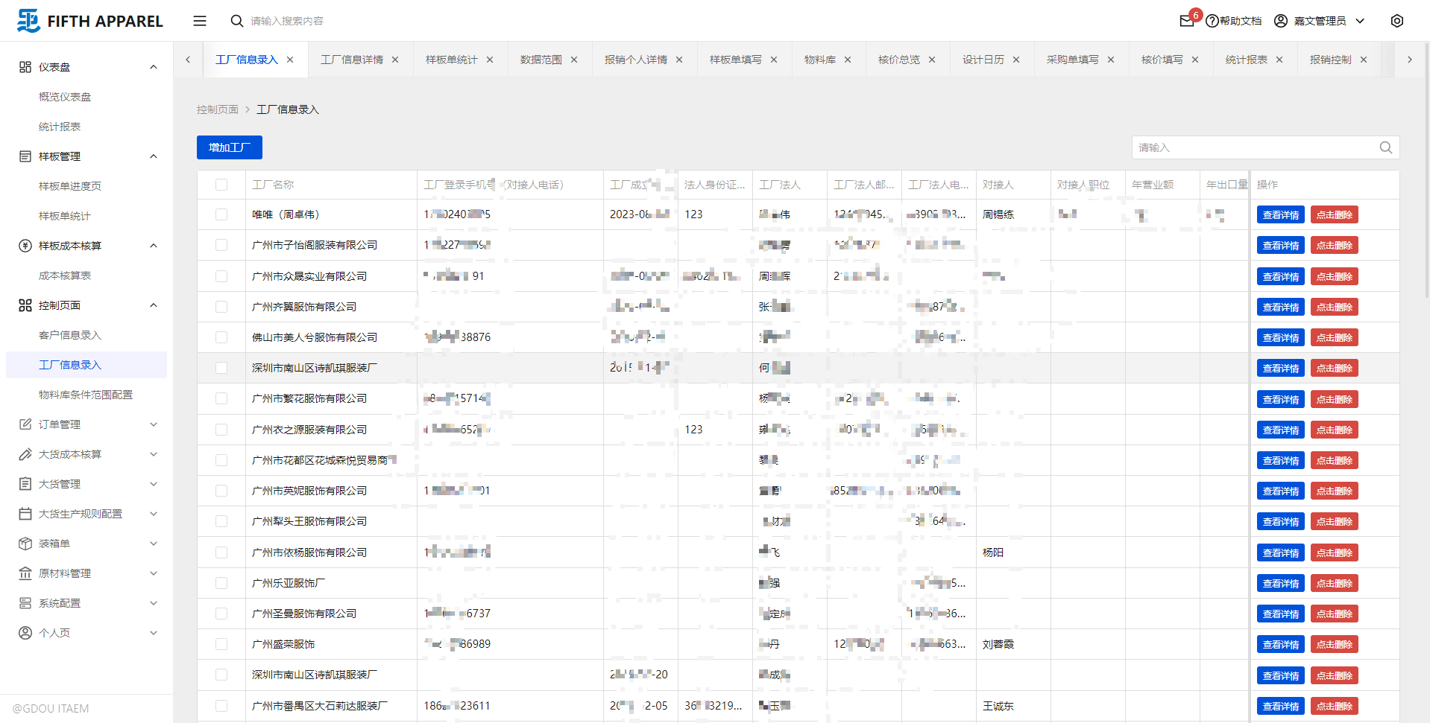Close the 物料库 tab
This screenshot has height=723, width=1430.
click(848, 60)
